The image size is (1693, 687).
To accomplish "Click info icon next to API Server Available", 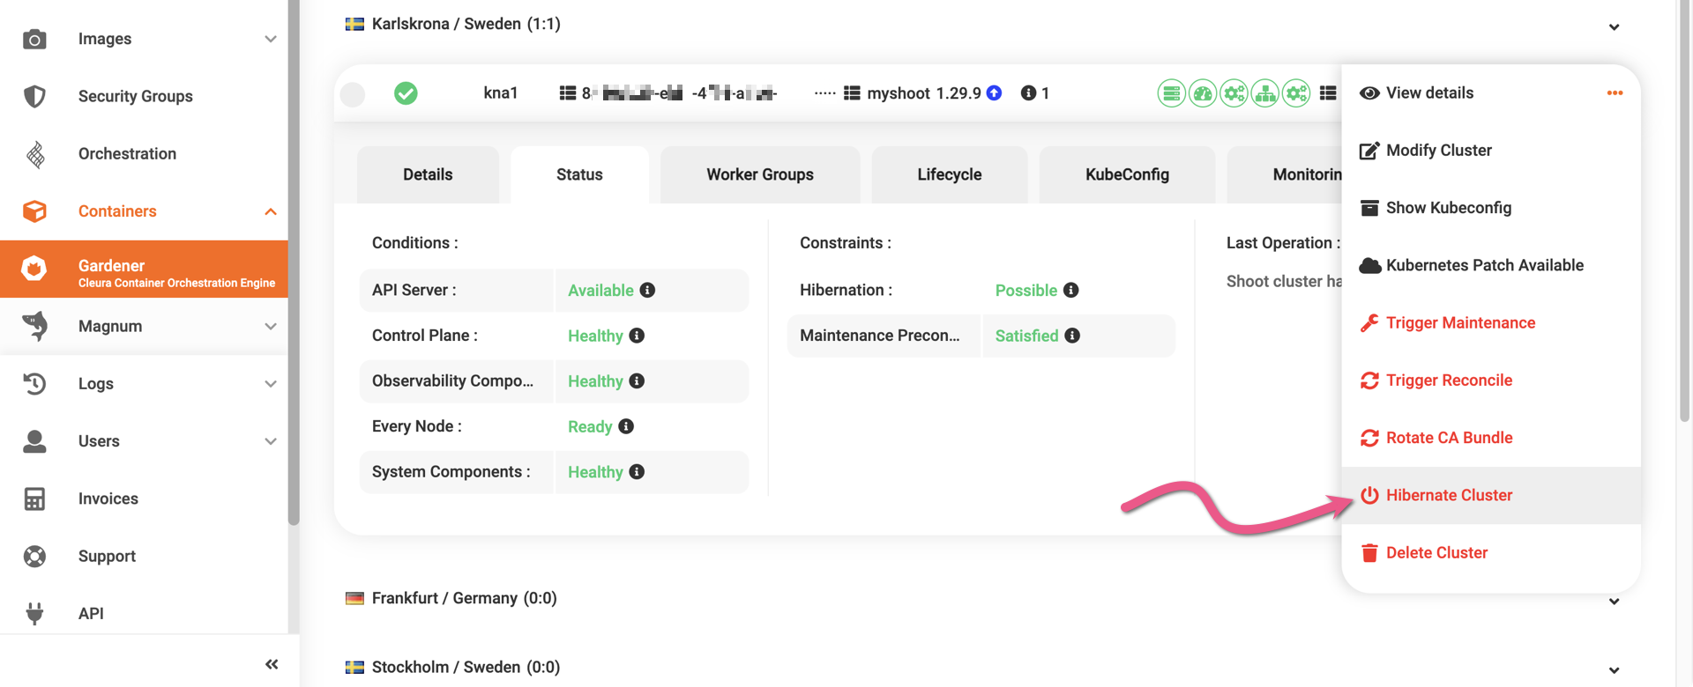I will click(x=647, y=290).
